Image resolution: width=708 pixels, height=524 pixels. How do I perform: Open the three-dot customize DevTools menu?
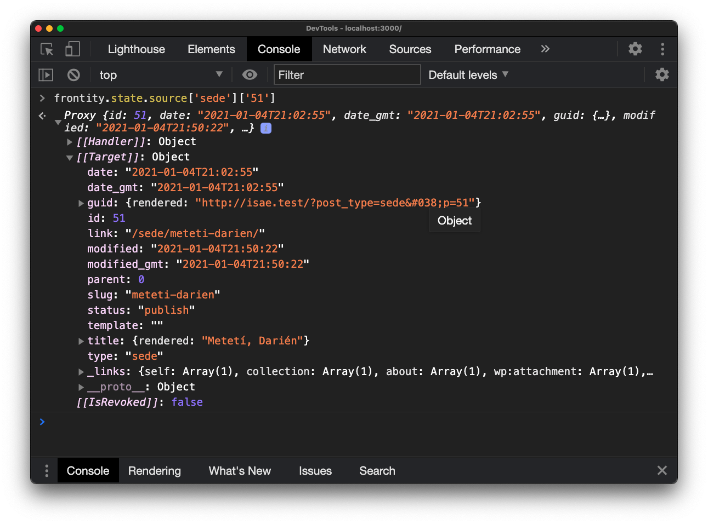click(x=662, y=49)
